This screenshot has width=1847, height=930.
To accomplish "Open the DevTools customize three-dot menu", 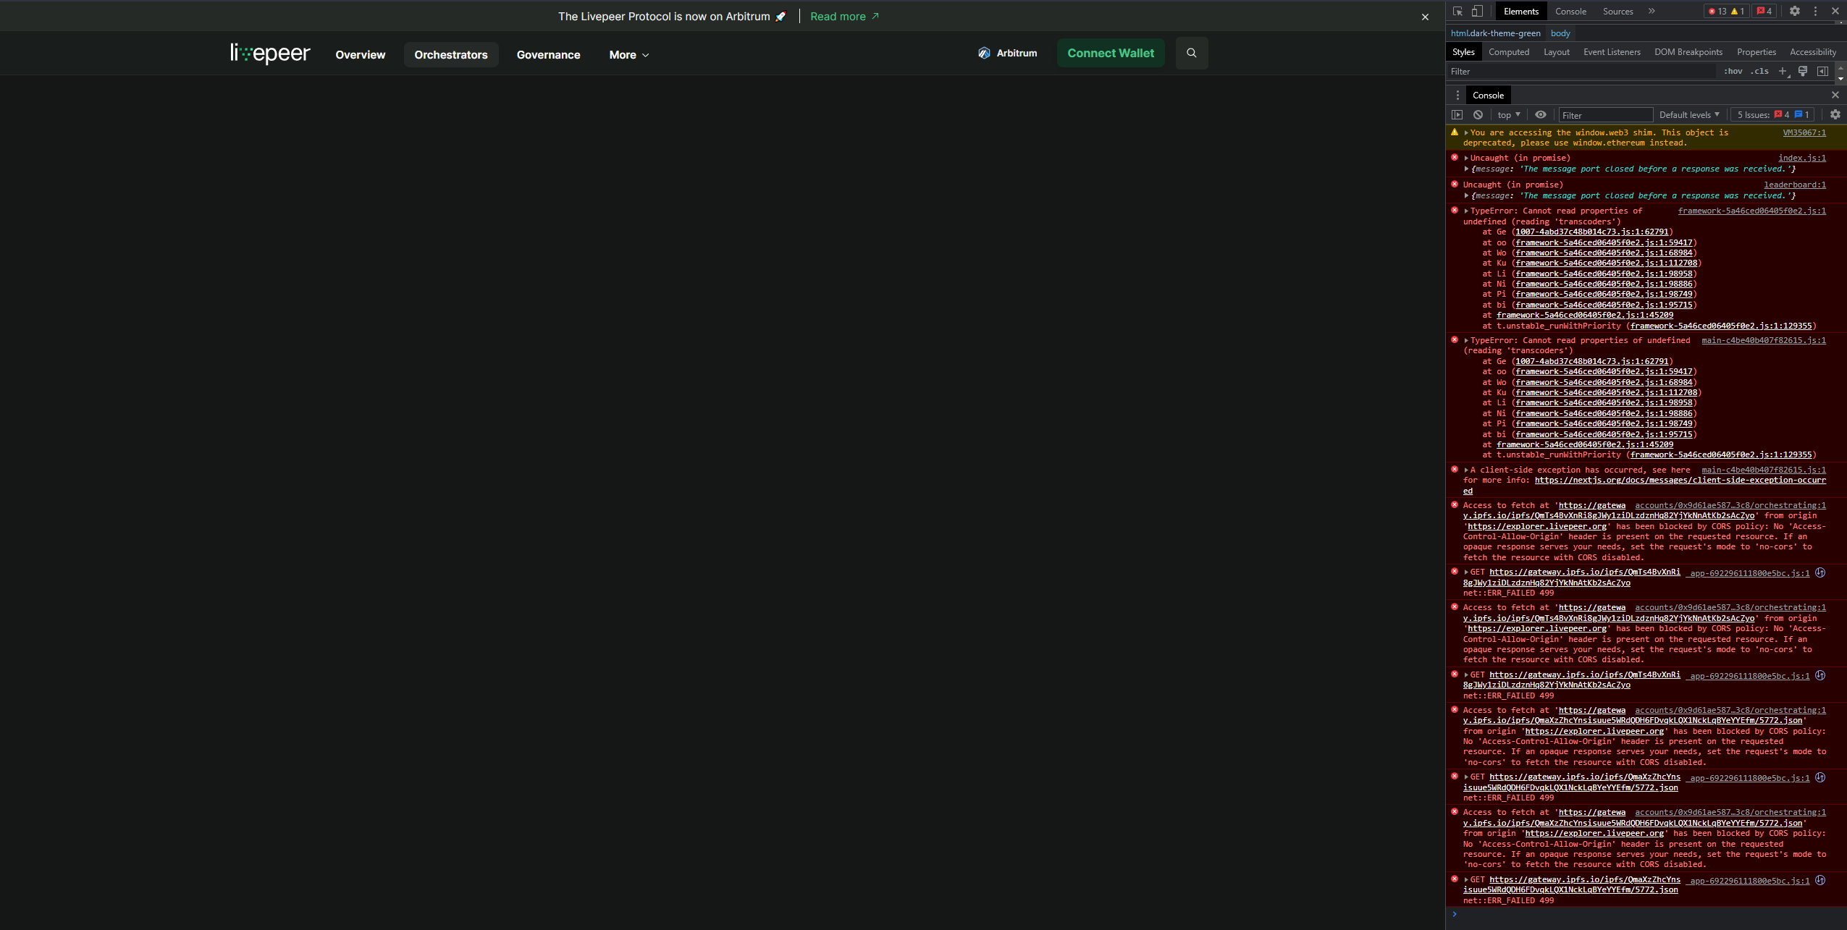I will pyautogui.click(x=1815, y=11).
